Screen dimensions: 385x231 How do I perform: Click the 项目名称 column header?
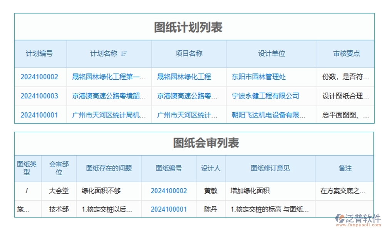click(188, 54)
